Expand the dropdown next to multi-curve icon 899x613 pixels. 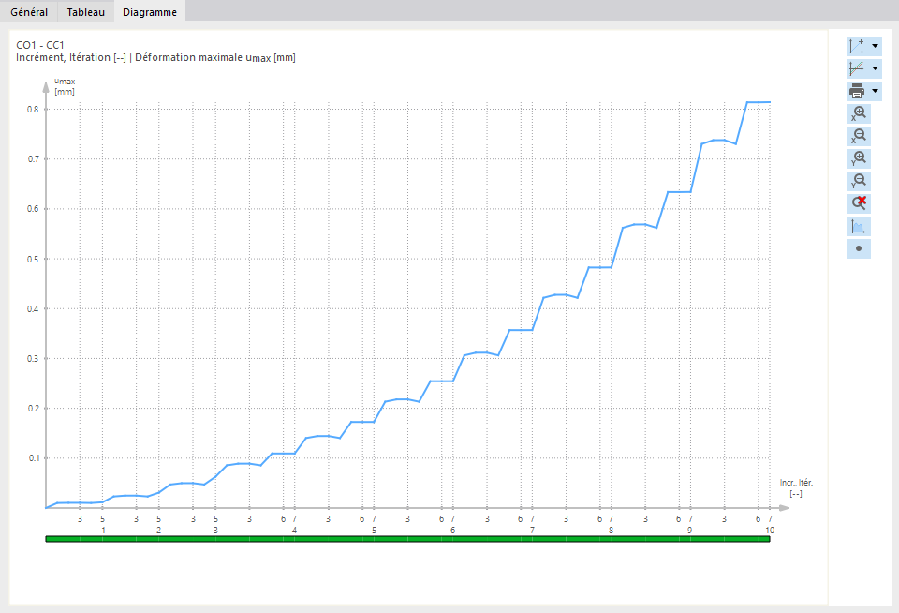coord(875,68)
